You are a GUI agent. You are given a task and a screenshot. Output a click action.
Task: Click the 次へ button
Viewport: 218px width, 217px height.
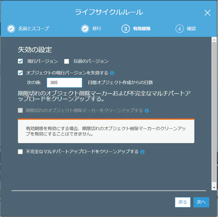[201, 202]
